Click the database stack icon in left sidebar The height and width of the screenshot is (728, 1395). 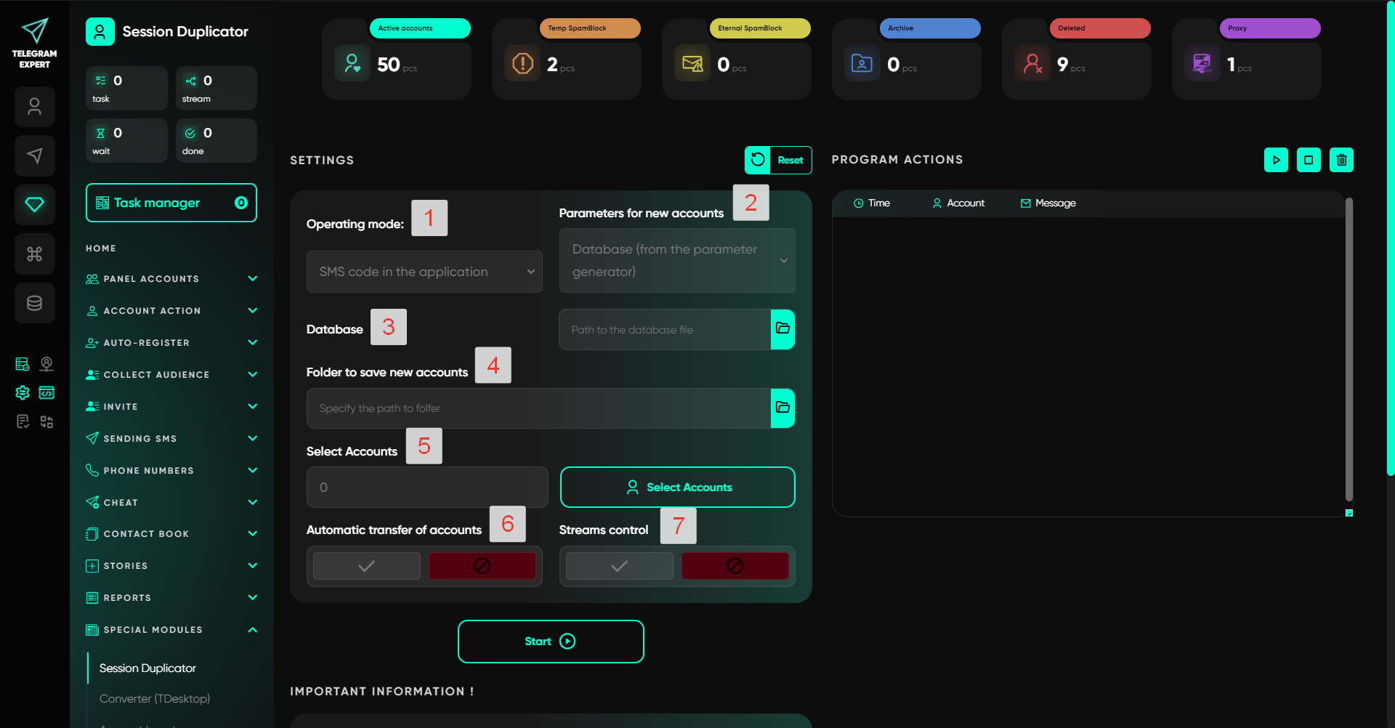point(34,303)
